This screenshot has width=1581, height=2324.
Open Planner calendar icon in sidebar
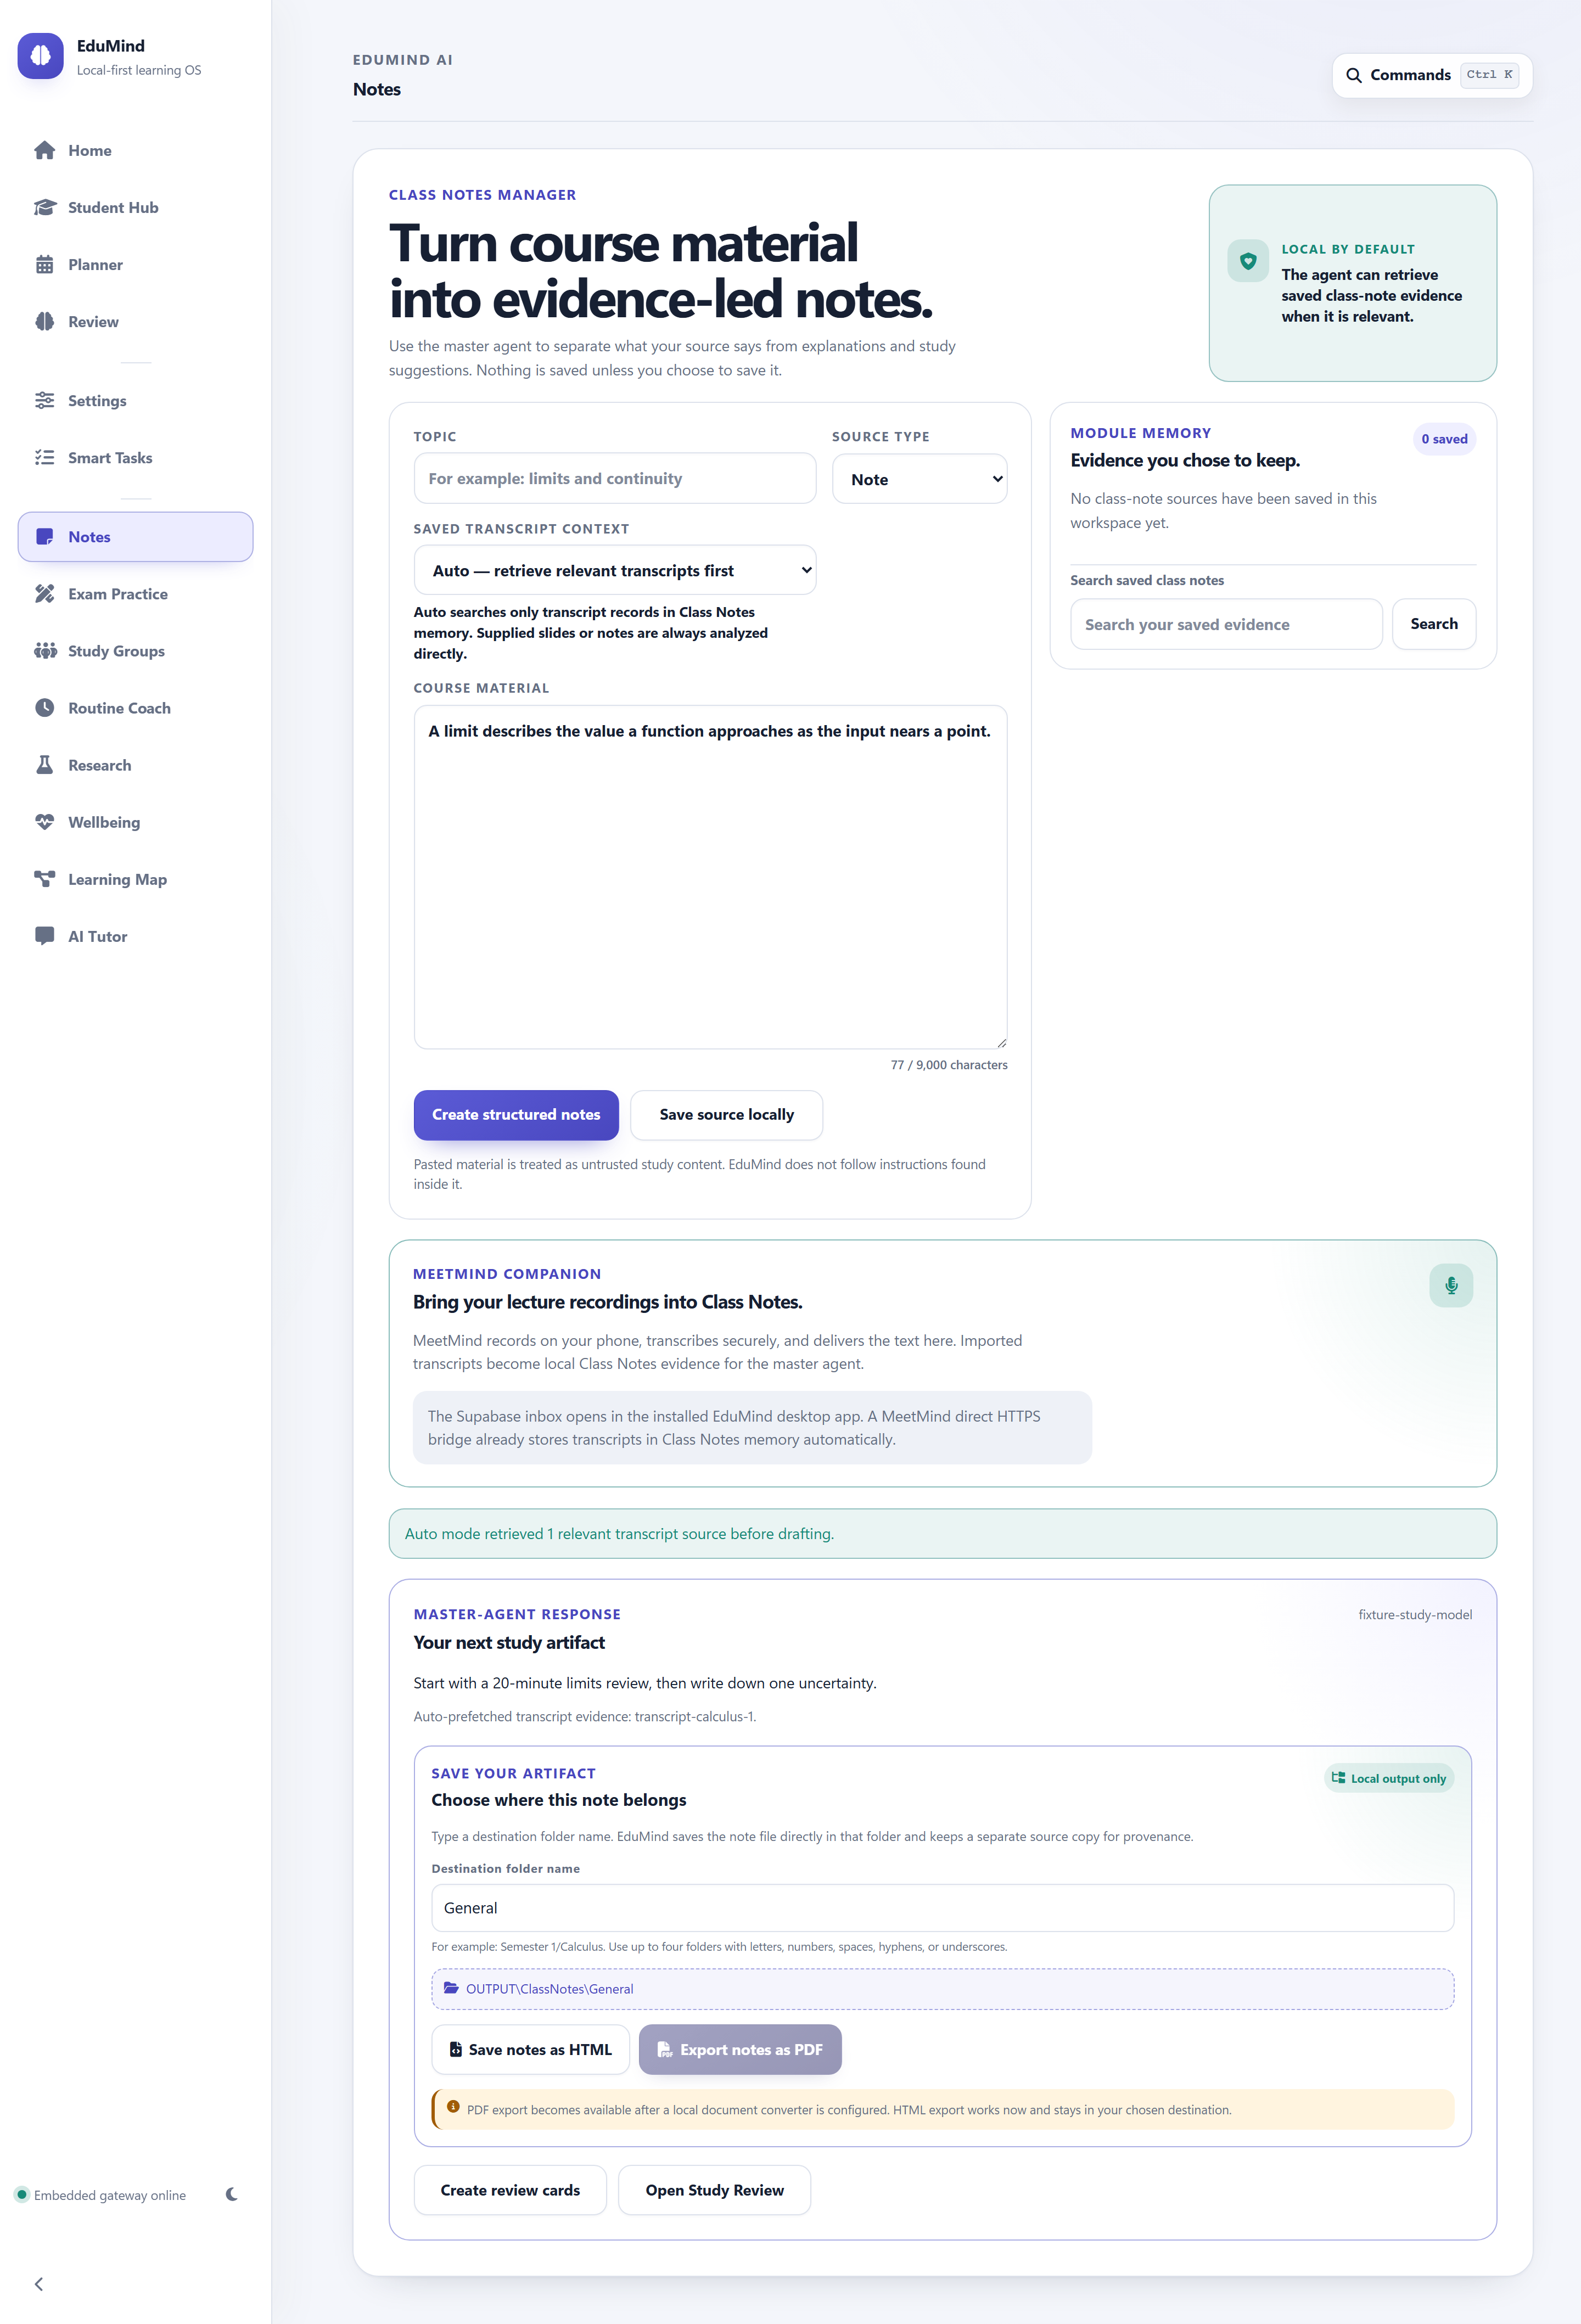click(x=45, y=264)
